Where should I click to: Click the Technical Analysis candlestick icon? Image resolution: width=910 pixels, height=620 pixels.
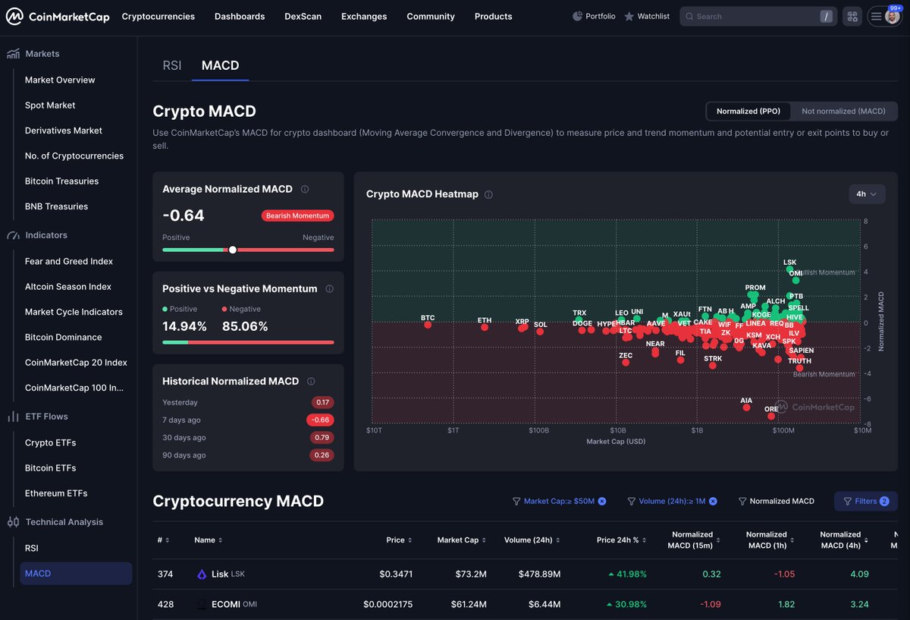13,522
